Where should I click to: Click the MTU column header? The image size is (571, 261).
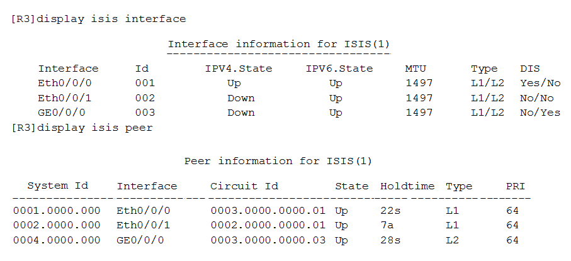click(416, 69)
